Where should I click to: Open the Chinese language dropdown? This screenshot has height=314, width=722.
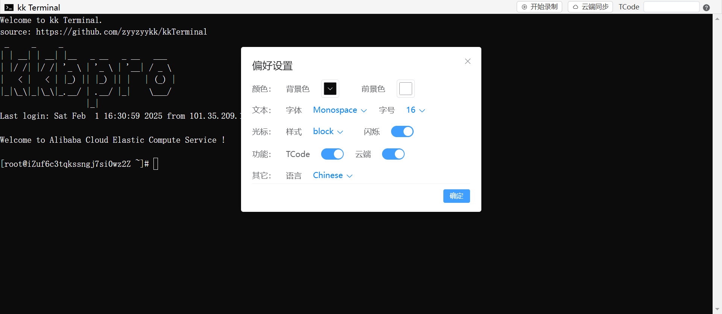coord(333,175)
